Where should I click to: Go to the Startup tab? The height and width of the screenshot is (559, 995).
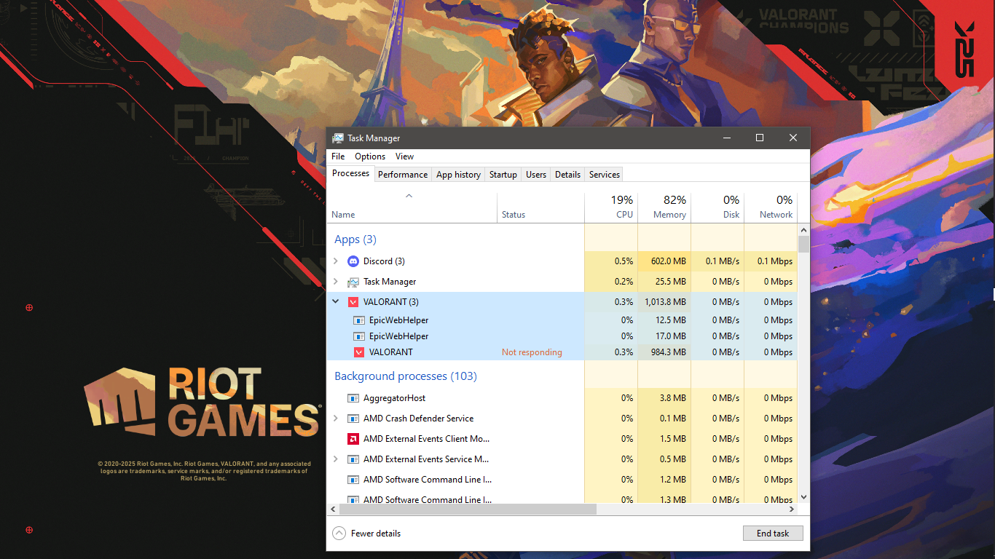coord(503,175)
